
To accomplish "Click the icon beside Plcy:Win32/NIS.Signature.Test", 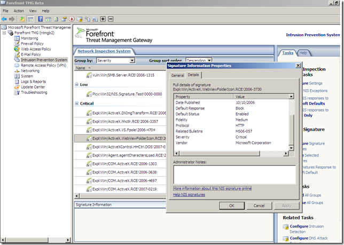I will coord(89,94).
